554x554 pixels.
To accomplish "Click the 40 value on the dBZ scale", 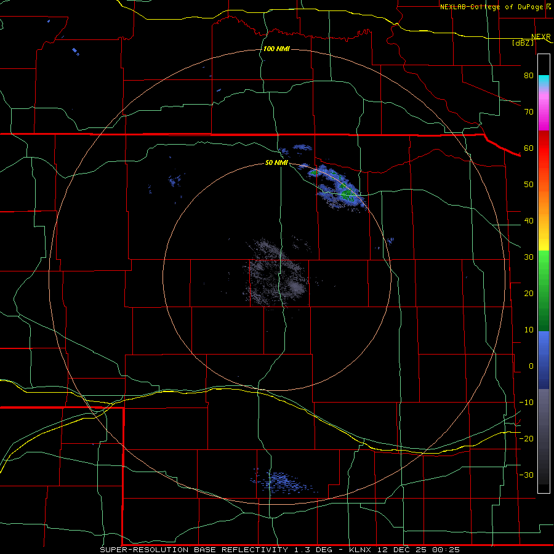I will point(529,221).
